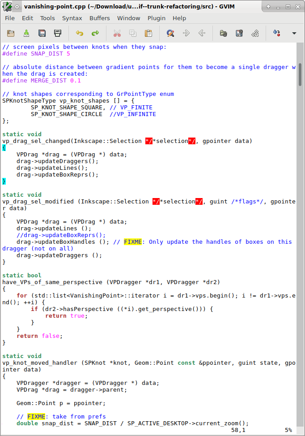
Task: Click the 'return true;' statement
Action: point(66,315)
